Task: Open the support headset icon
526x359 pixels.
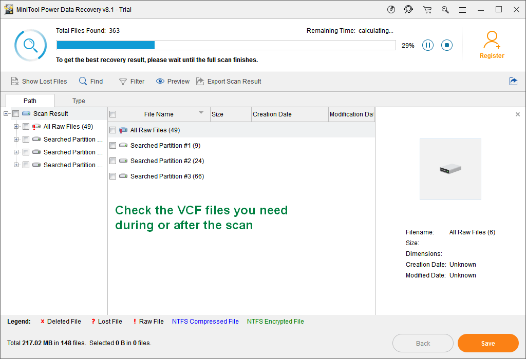Action: [408, 9]
